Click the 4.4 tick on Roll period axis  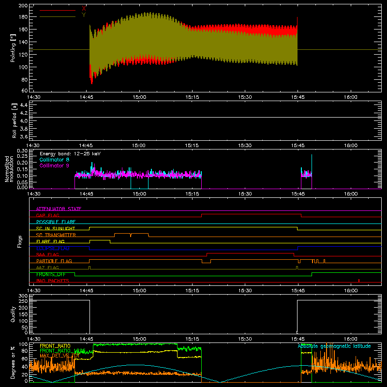pos(24,105)
